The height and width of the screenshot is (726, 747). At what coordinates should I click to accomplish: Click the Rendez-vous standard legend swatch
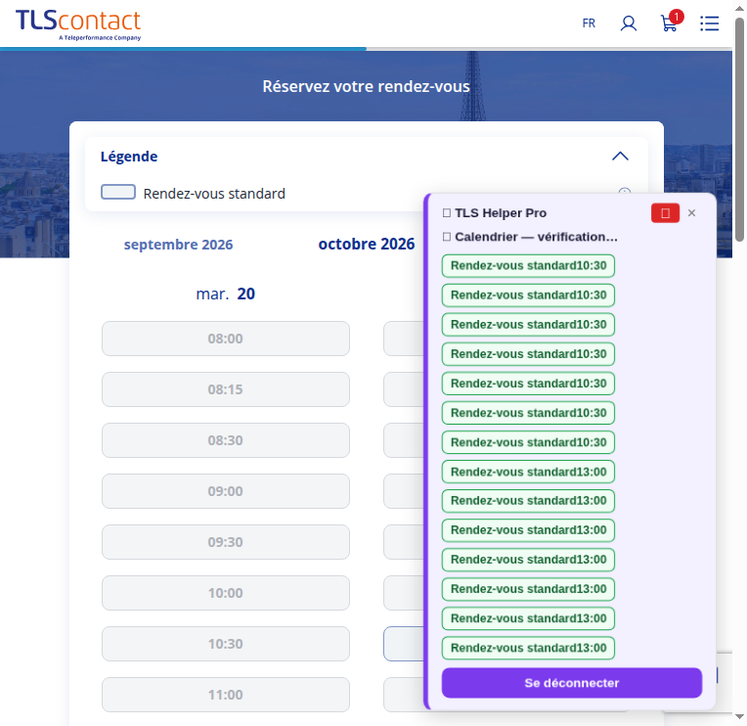click(x=118, y=192)
